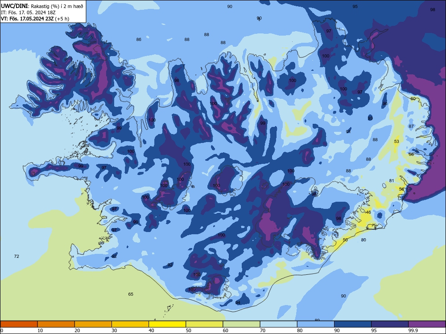446x334 pixels.
Task: Click the bright yellow 40–50 legend swatch
Action: click(x=167, y=324)
